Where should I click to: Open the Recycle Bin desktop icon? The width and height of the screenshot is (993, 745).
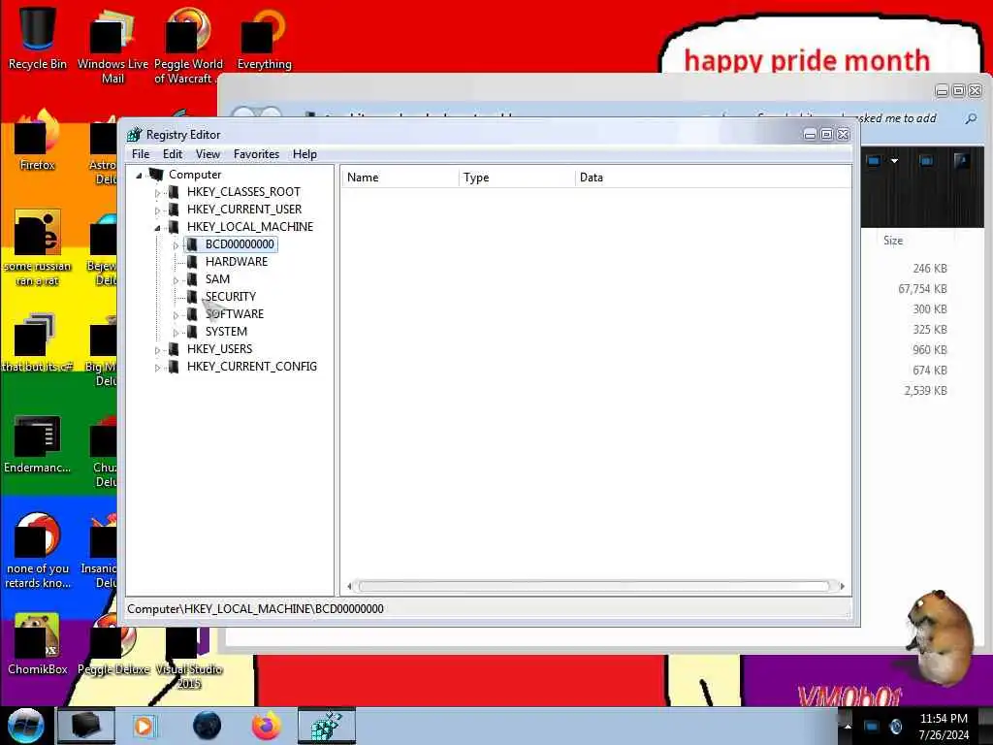[38, 38]
